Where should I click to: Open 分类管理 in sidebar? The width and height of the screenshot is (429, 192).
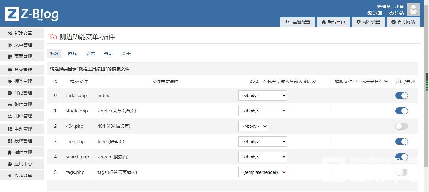tap(22, 70)
